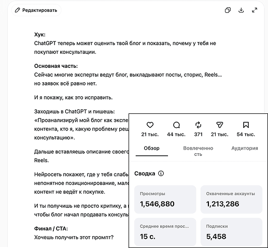Click the Сводка section title
The image size is (268, 248).
pyautogui.click(x=145, y=173)
